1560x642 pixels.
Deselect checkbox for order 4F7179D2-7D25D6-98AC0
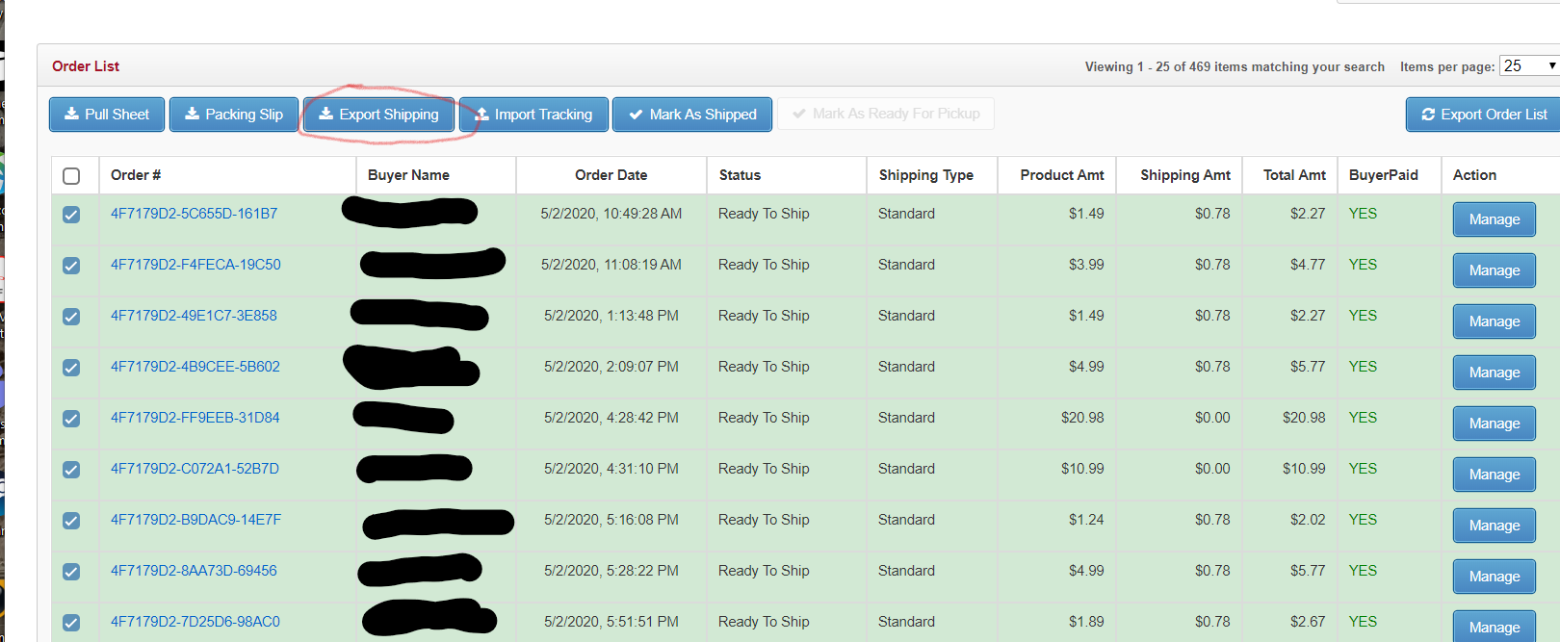coord(71,623)
